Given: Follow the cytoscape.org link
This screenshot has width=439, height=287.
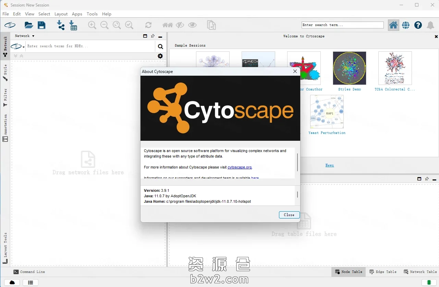Looking at the screenshot, I should pos(240,167).
